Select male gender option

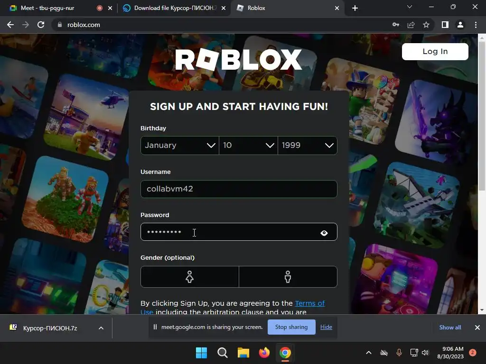click(288, 277)
